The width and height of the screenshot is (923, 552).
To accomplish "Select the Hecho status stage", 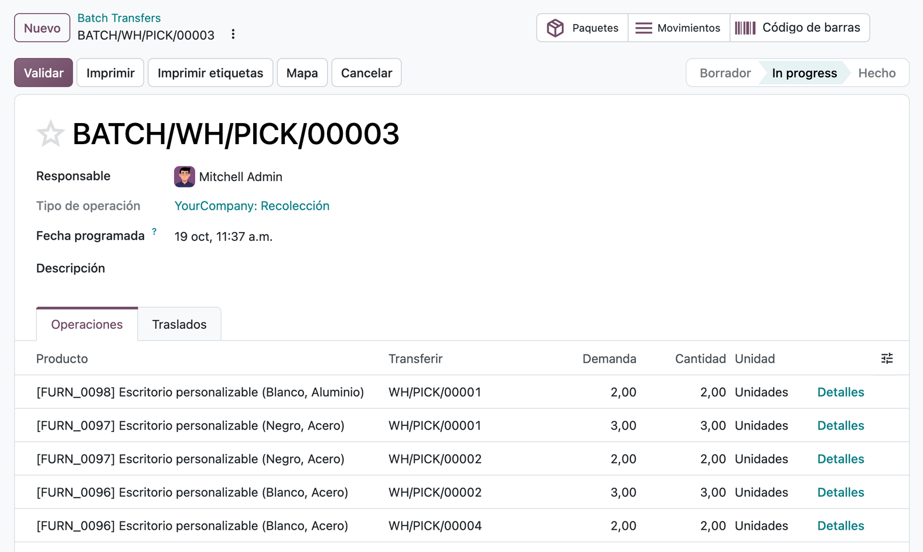I will [877, 73].
